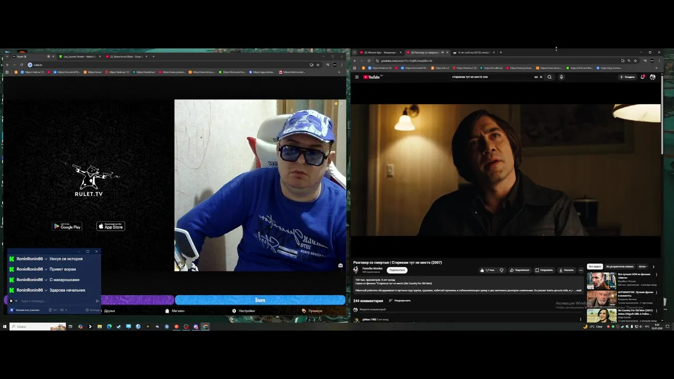Clear the YouTube search query with X
The width and height of the screenshot is (674, 379).
coord(541,77)
